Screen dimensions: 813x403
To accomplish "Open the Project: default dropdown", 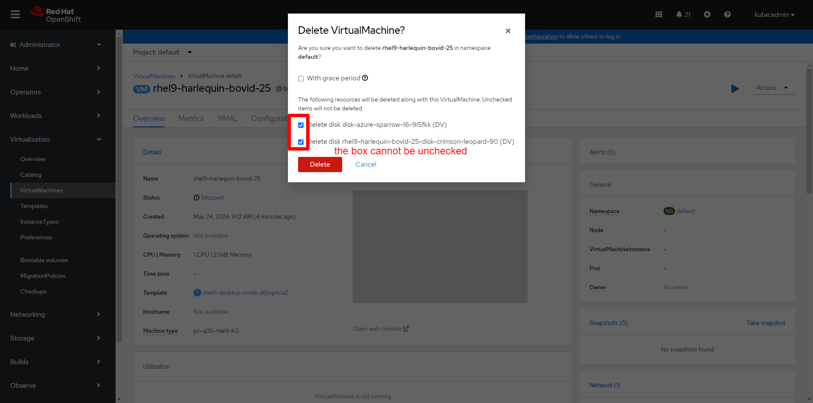I will point(163,52).
